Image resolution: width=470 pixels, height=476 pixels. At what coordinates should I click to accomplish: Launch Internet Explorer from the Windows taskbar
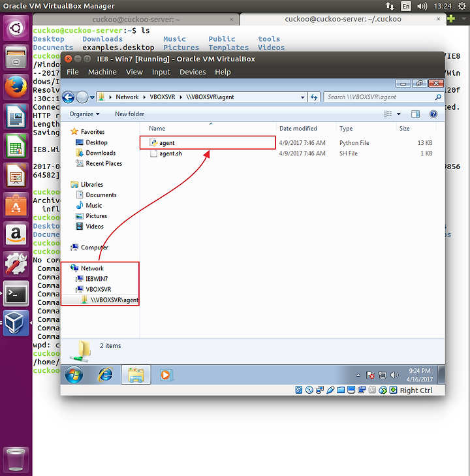[105, 375]
